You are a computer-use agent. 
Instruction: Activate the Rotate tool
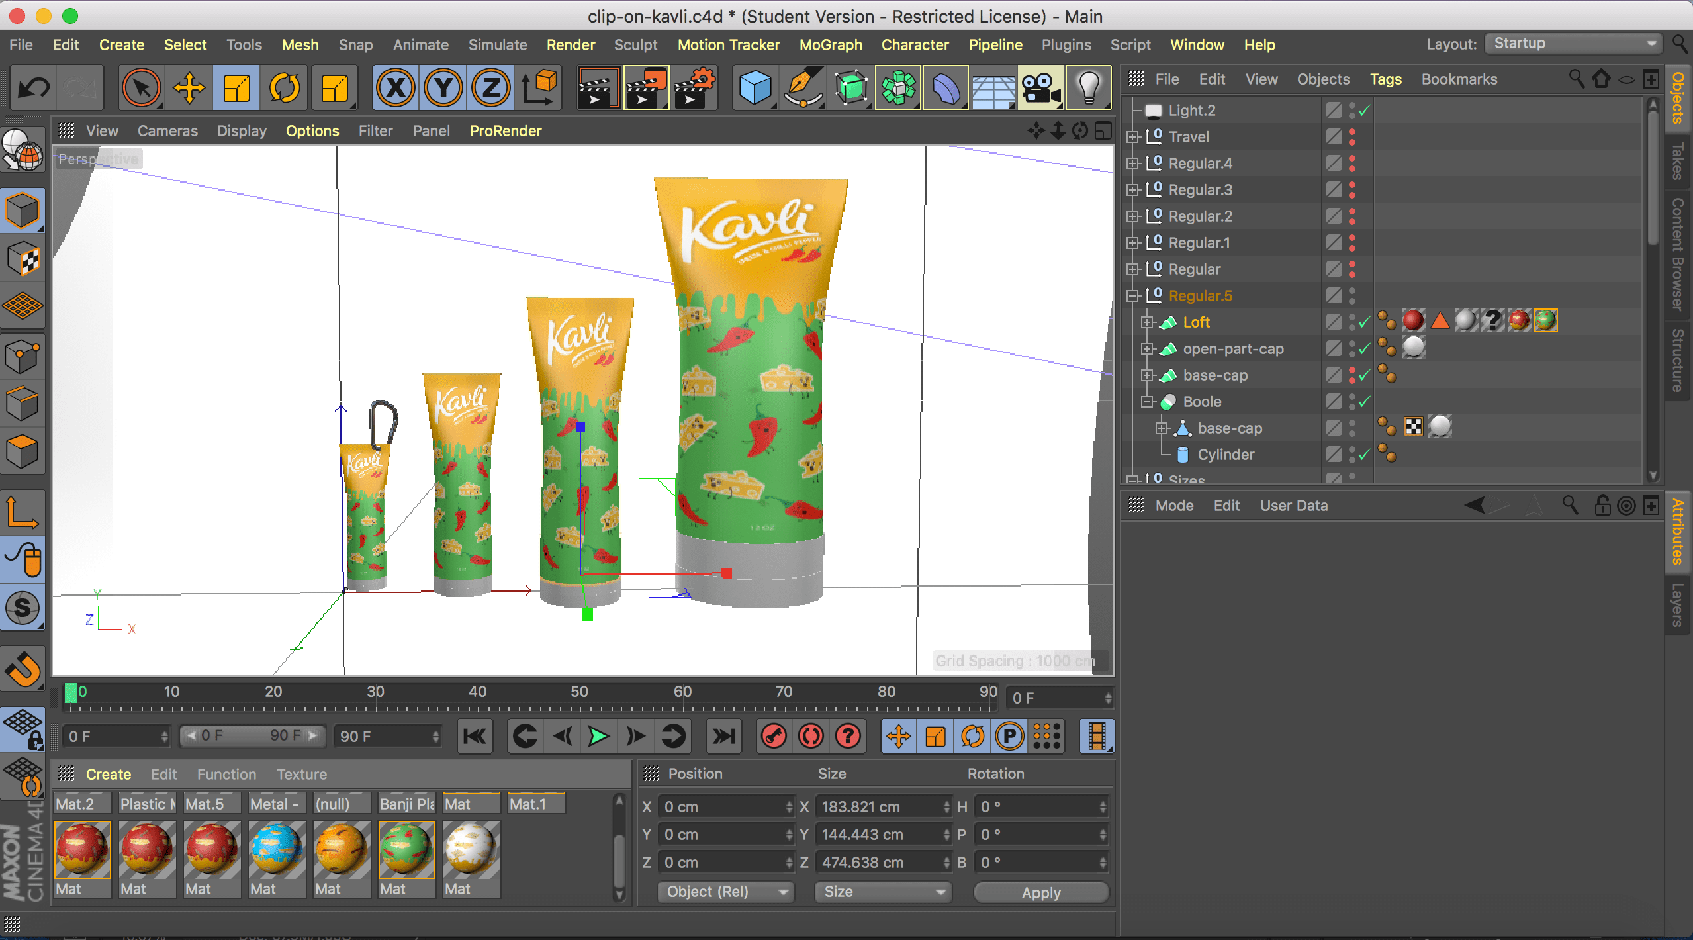[x=285, y=87]
